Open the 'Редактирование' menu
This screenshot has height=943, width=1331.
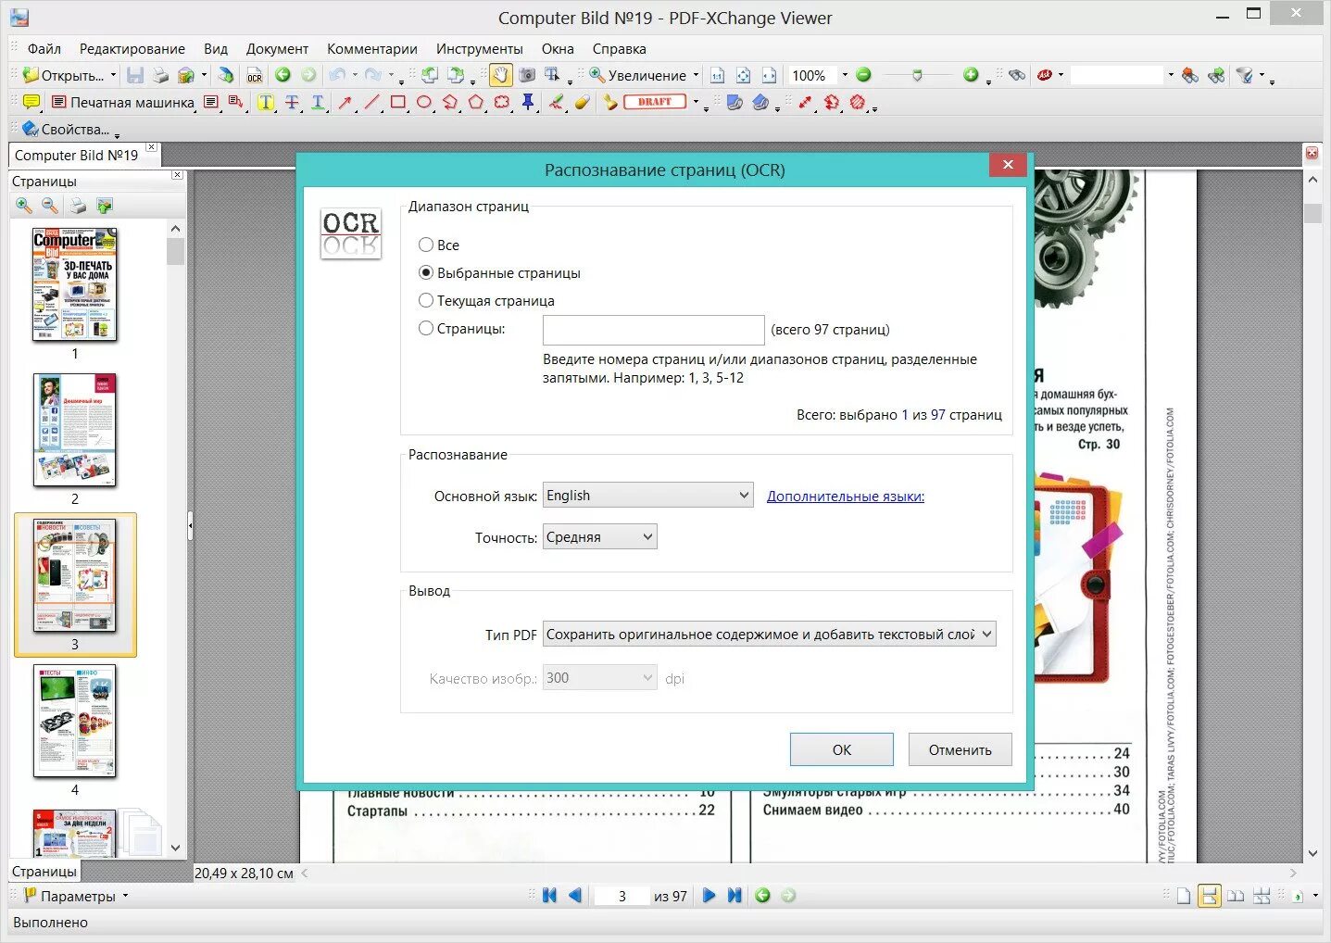(132, 49)
